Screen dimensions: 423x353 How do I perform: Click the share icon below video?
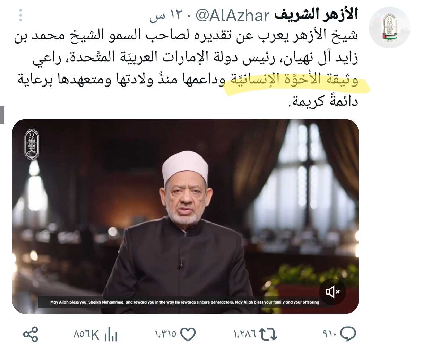(31, 334)
